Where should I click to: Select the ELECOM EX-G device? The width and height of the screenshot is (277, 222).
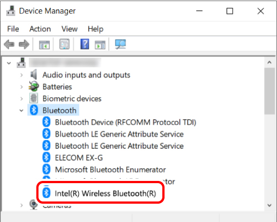(79, 158)
